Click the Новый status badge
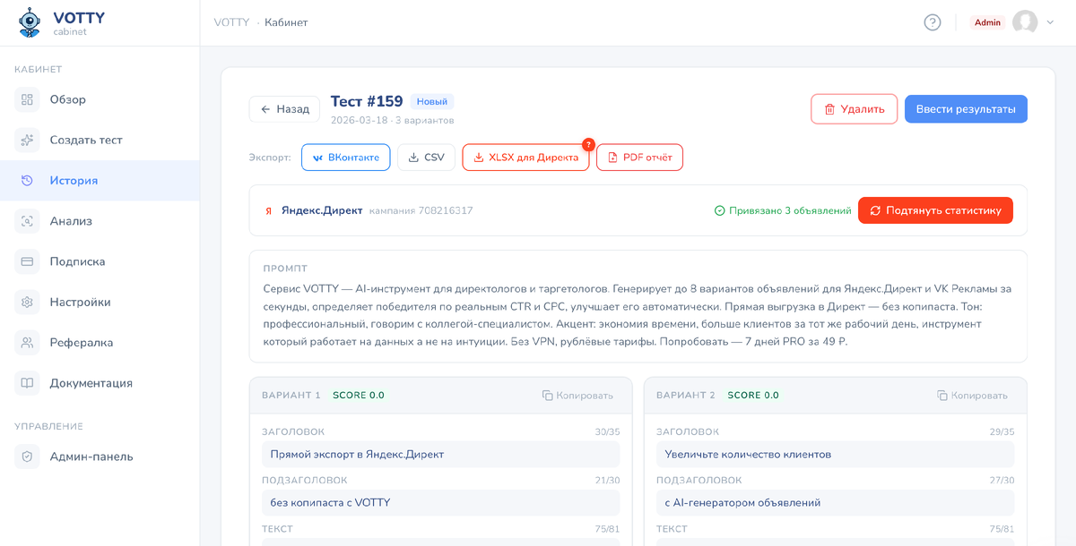 pyautogui.click(x=432, y=102)
